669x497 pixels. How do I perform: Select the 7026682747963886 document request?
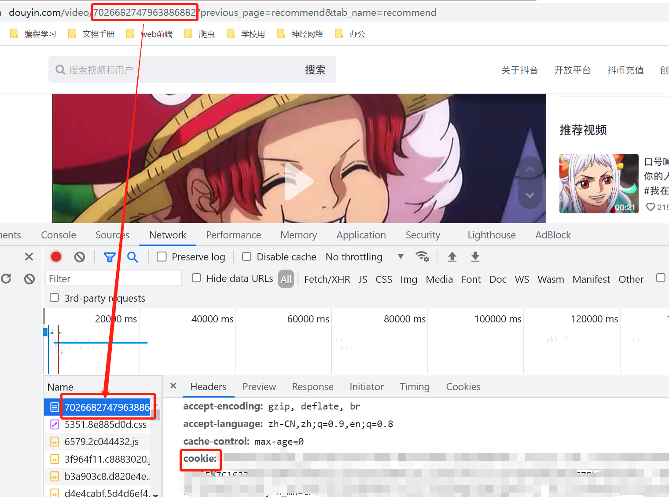point(98,407)
